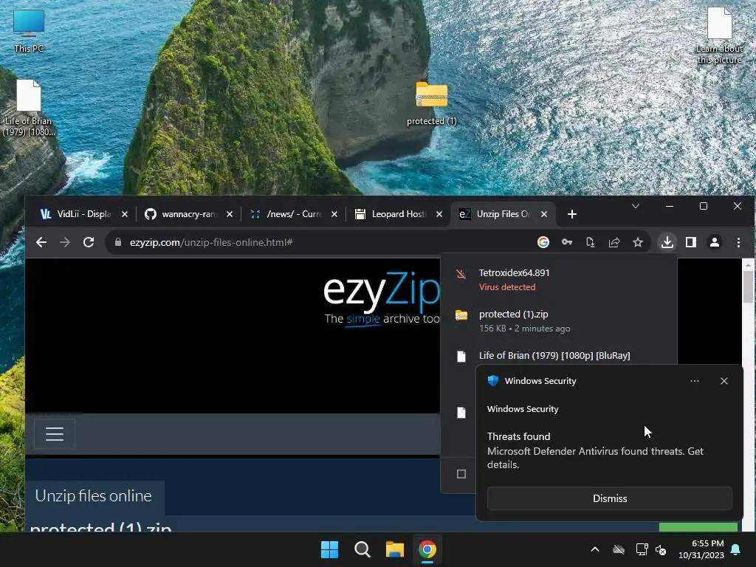Open a new browser tab
This screenshot has width=756, height=567.
572,214
